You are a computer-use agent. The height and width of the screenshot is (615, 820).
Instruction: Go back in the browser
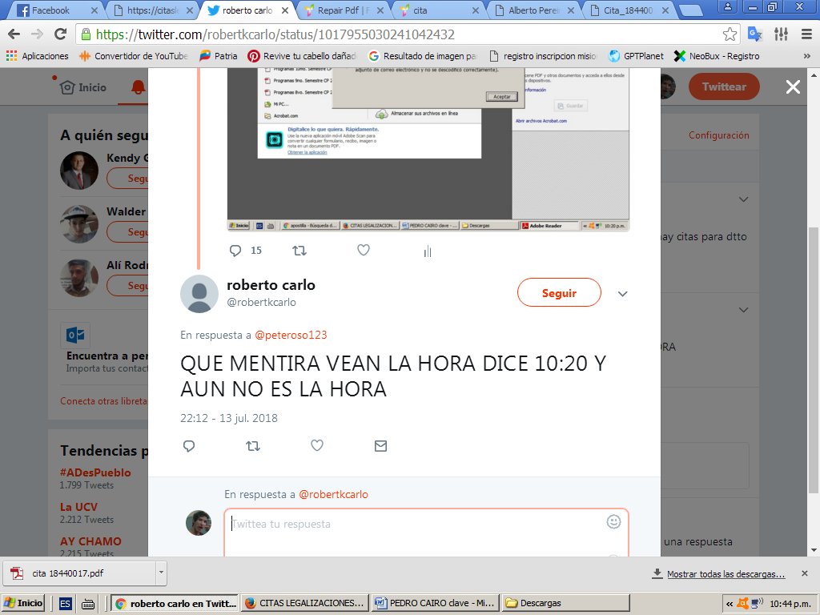pyautogui.click(x=14, y=34)
